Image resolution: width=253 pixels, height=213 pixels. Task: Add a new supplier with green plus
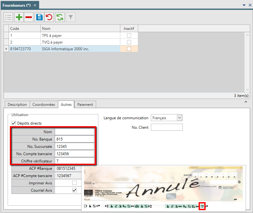click(x=19, y=17)
